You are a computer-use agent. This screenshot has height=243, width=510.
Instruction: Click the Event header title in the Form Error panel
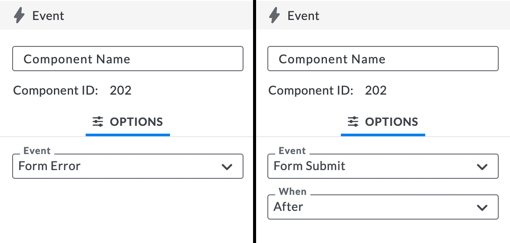coord(48,16)
